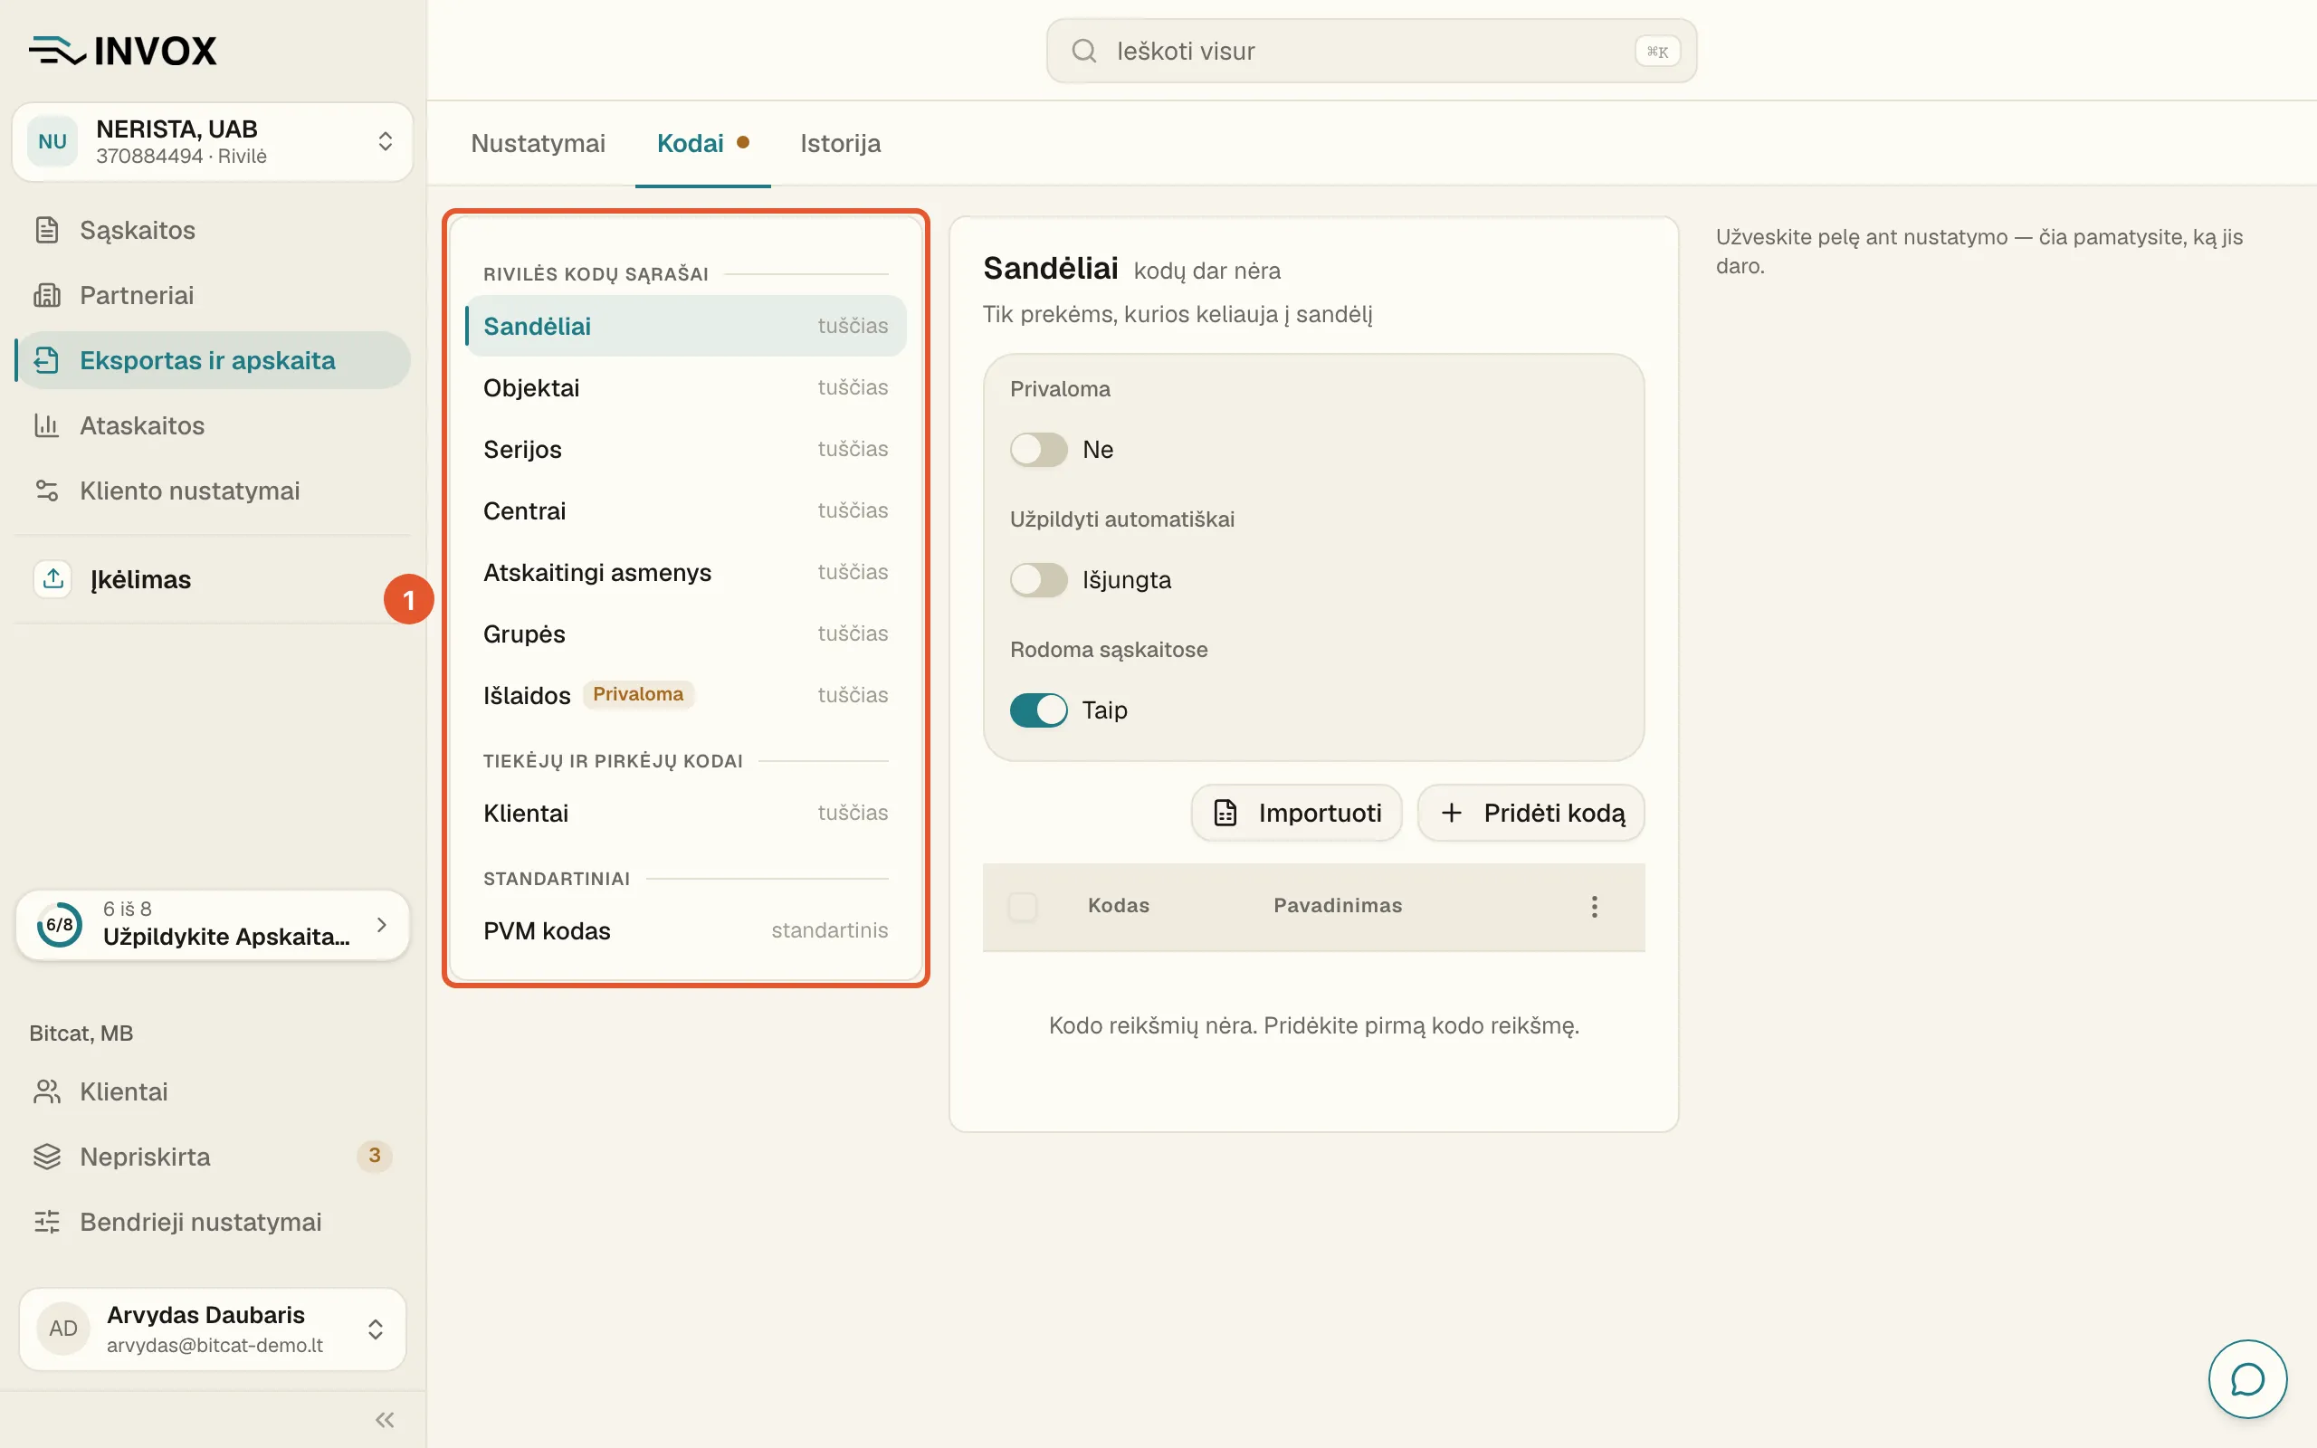Click the Kodas column header
This screenshot has height=1448, width=2317.
click(x=1119, y=906)
